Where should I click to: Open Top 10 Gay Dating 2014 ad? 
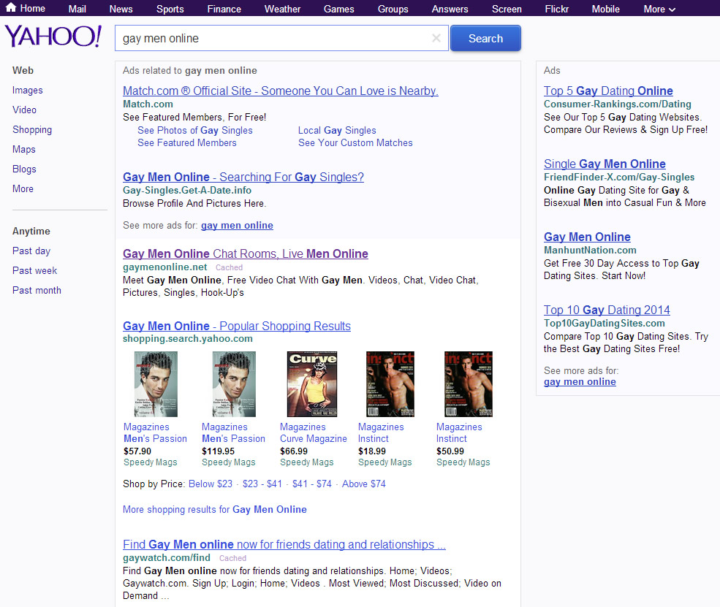pos(606,310)
